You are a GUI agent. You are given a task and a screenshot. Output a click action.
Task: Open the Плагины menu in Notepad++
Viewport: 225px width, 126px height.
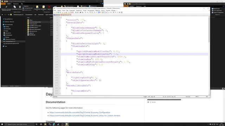coord(108,10)
